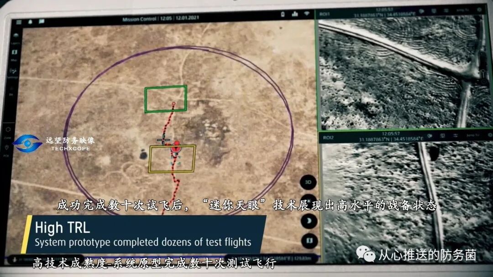Open the sliders icon in the ROI1 header

tap(446, 10)
